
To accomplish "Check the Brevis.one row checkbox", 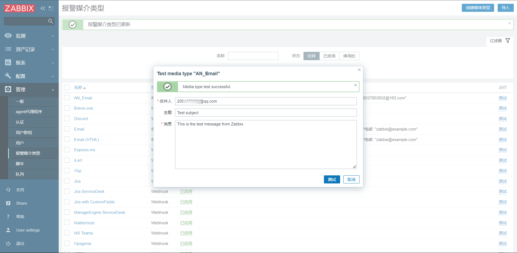I will coord(67,108).
